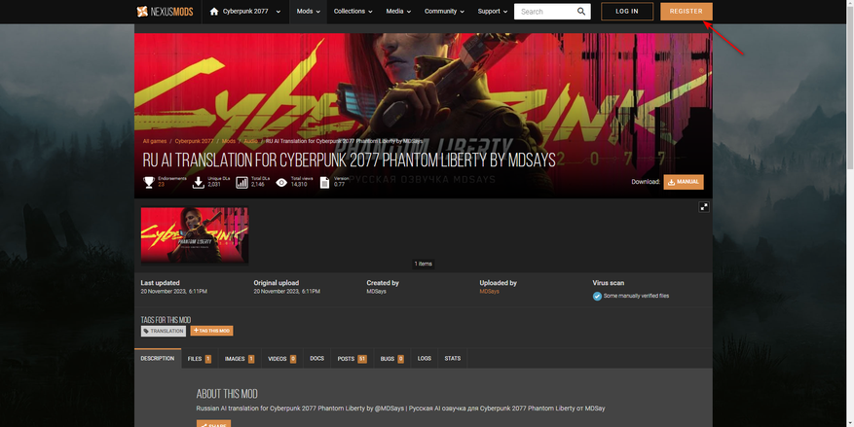Click the Unique DLs download icon

[x=199, y=182]
